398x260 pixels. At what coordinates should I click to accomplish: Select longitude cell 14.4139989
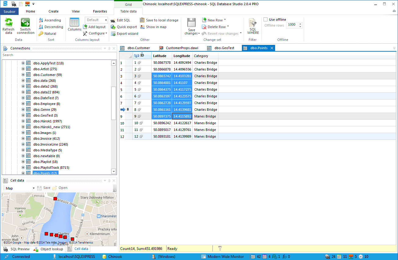click(182, 136)
